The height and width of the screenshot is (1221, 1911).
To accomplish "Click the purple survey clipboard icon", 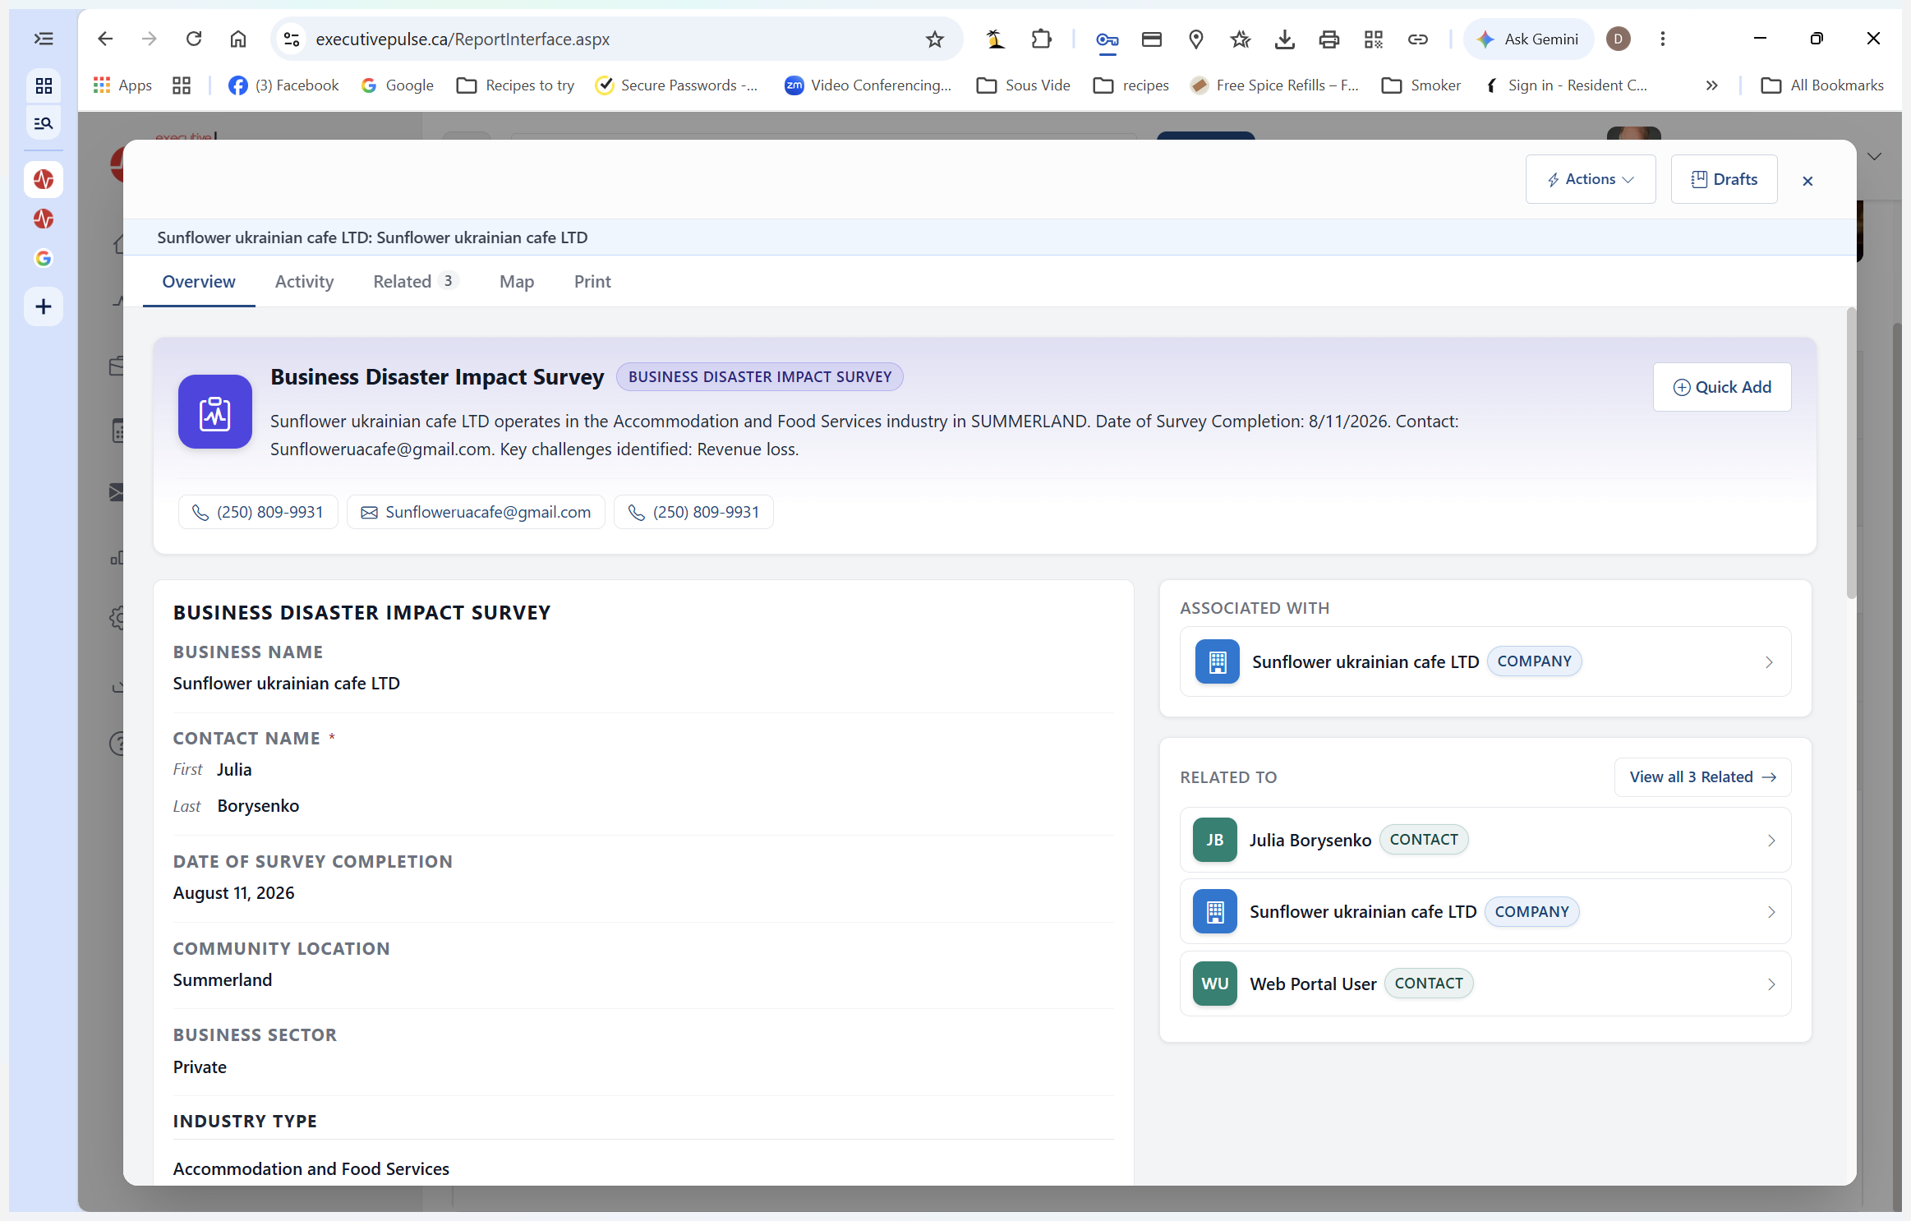I will (x=215, y=412).
